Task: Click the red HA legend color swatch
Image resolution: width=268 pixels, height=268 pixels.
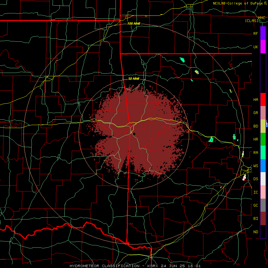Action: [263, 99]
